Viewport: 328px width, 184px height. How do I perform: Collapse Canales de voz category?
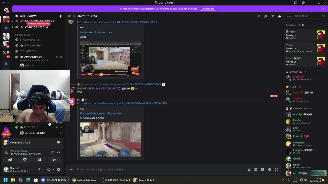tap(24, 35)
